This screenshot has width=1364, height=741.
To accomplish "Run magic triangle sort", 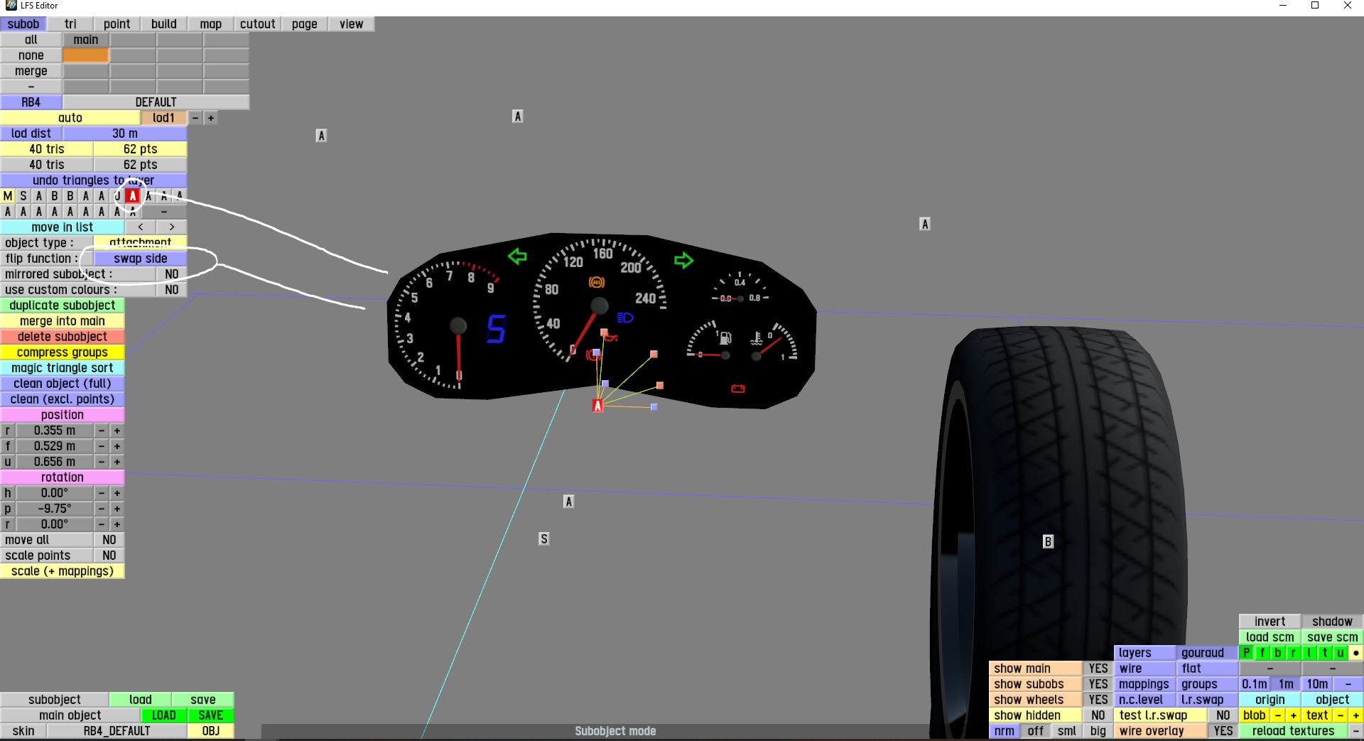I will tap(63, 368).
